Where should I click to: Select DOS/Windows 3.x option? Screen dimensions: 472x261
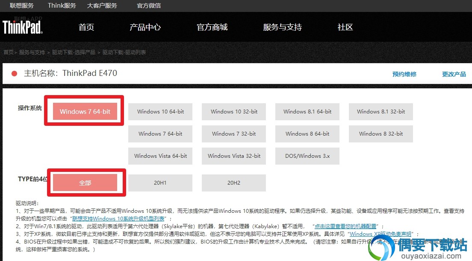click(x=307, y=156)
